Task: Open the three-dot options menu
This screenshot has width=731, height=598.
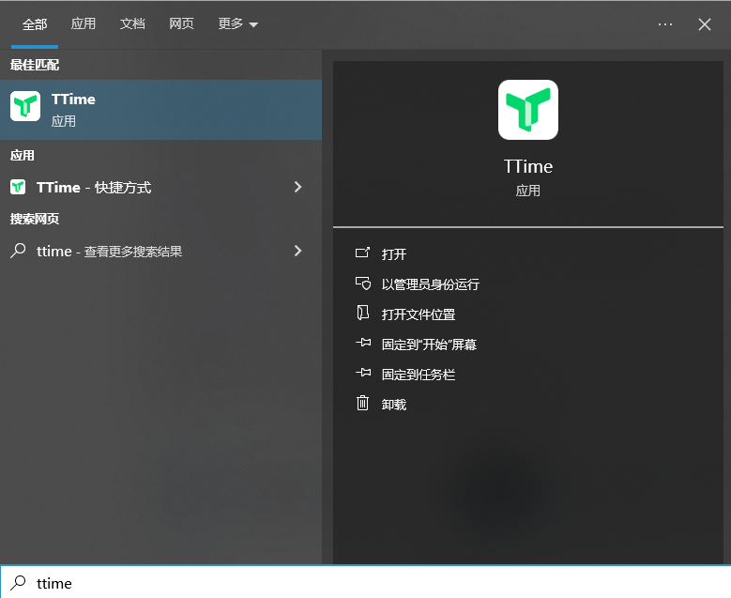Action: (665, 24)
